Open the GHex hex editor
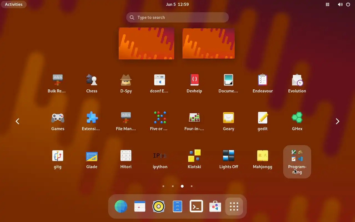This screenshot has width=355, height=222. tap(297, 121)
